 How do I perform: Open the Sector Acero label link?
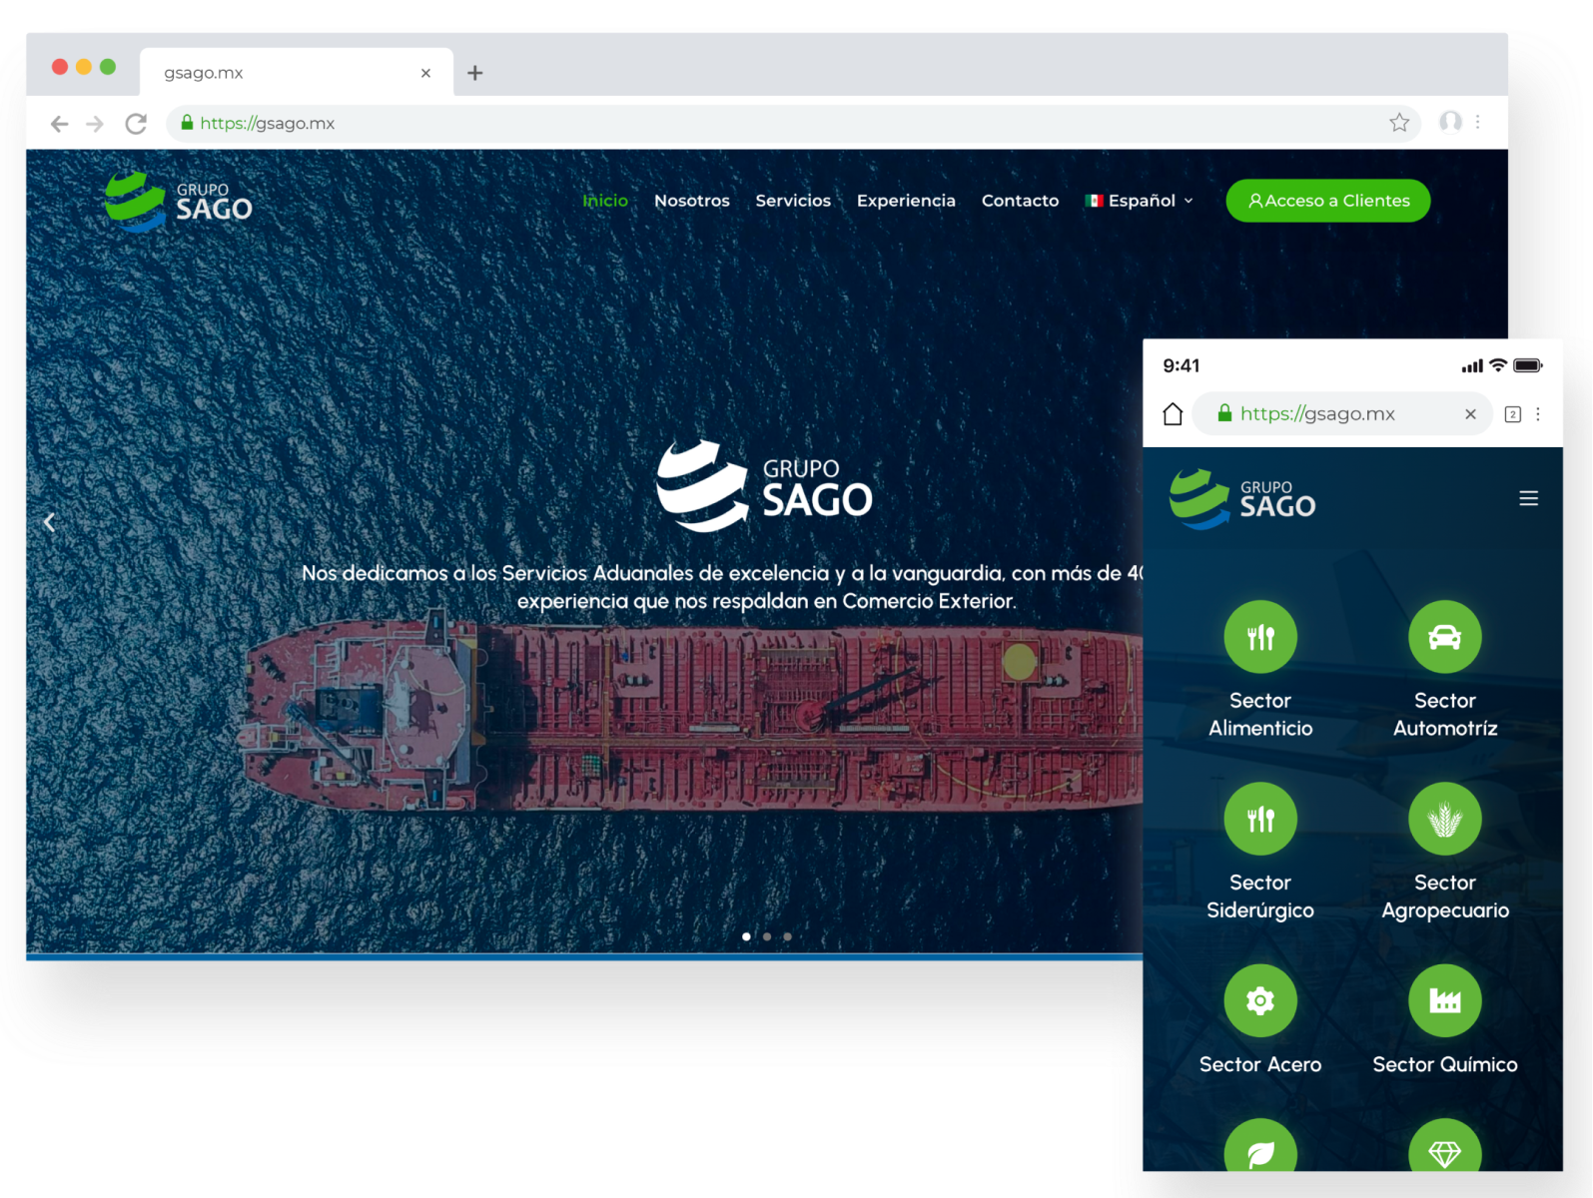(1260, 1065)
